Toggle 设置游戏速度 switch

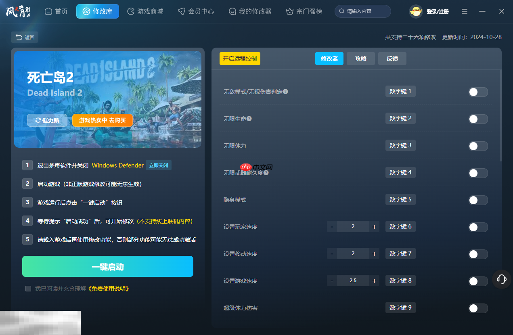pyautogui.click(x=478, y=281)
